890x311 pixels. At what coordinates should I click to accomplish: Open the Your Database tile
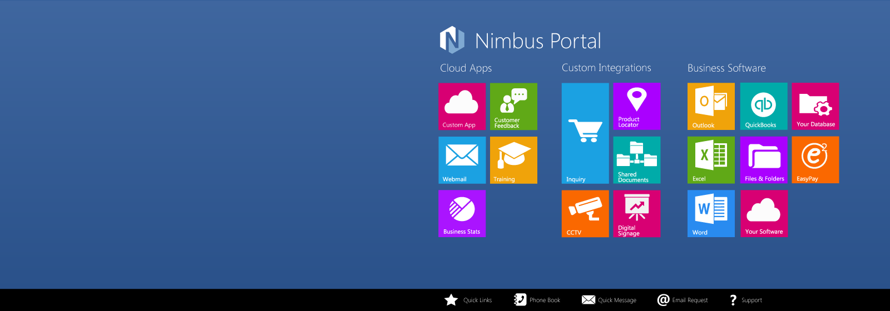pyautogui.click(x=815, y=107)
